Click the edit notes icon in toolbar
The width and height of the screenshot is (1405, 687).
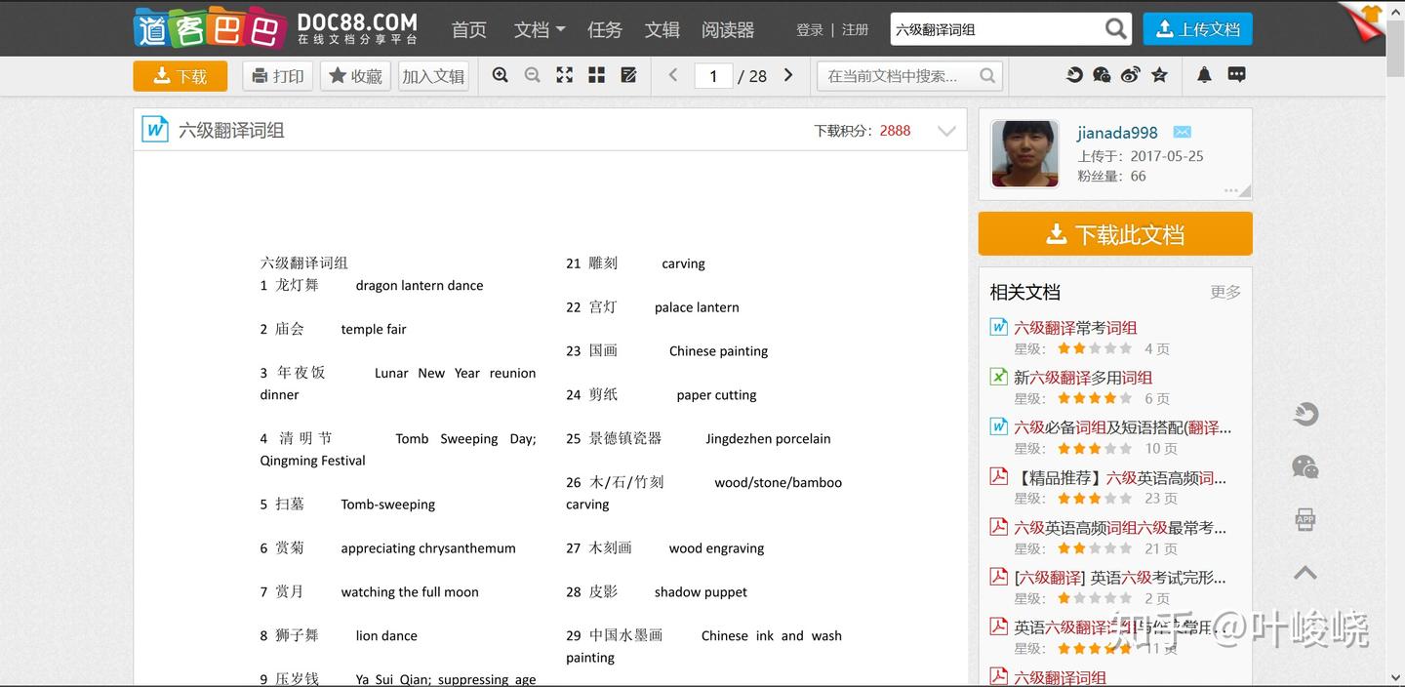[629, 75]
